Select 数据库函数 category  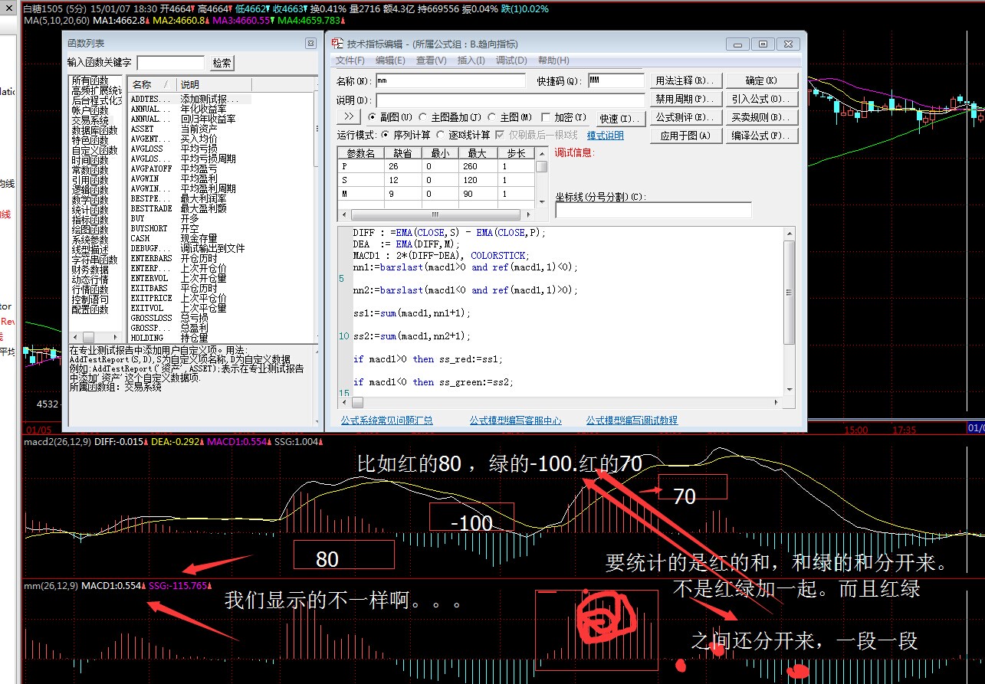click(x=95, y=130)
